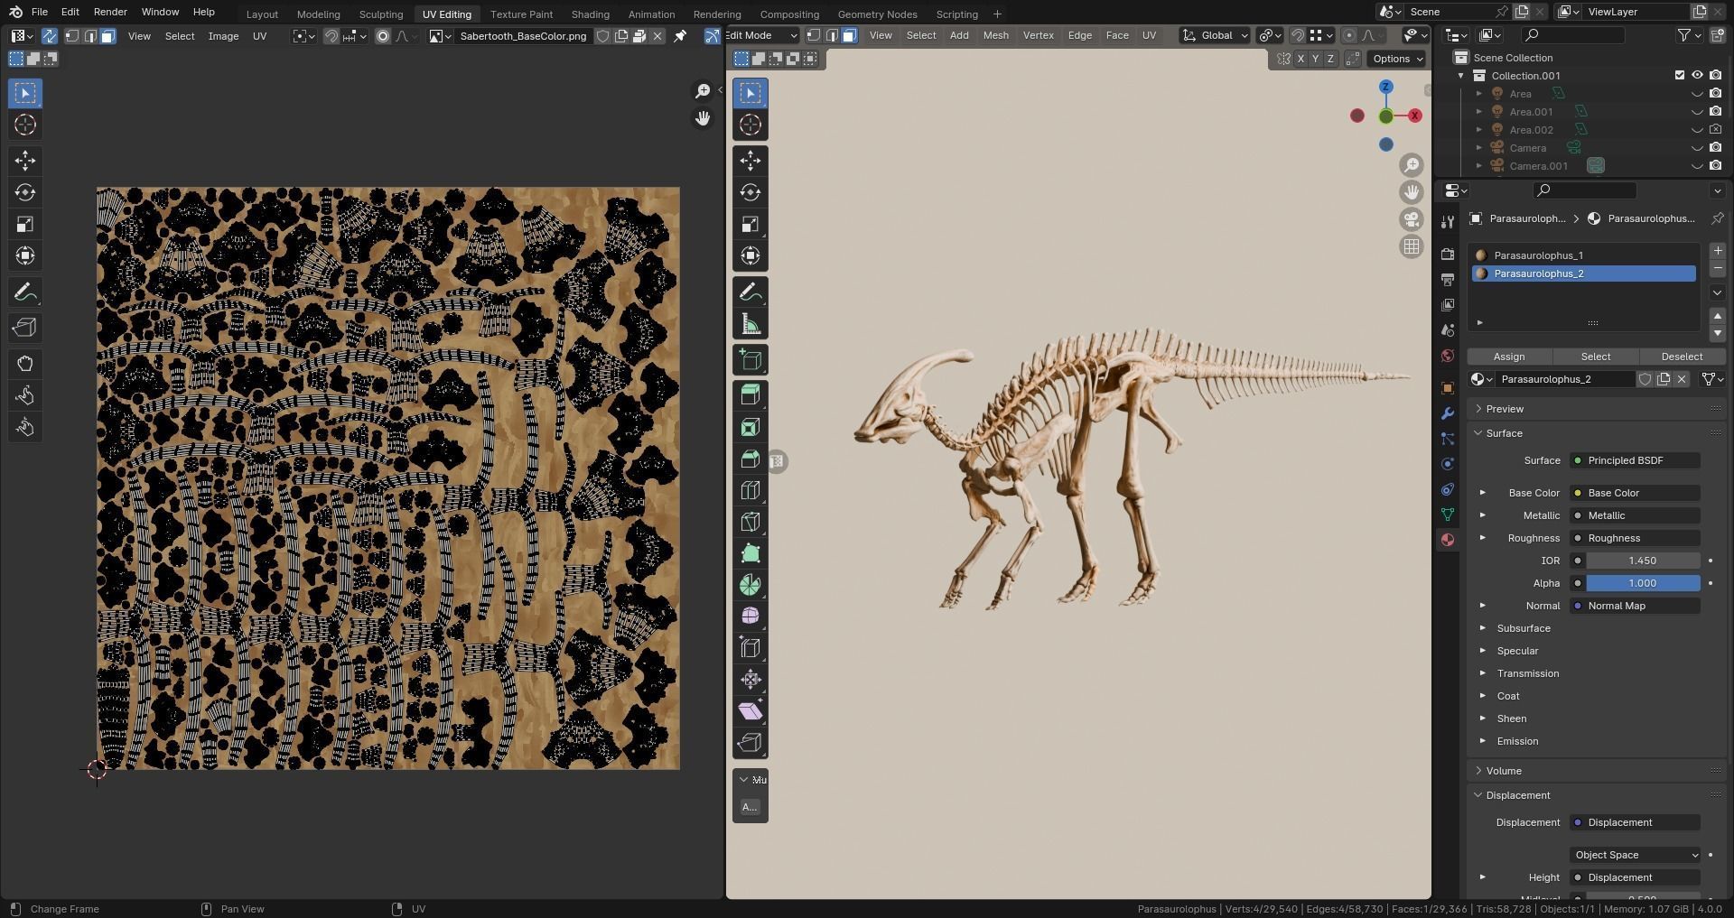Select the Extrude Region tool
The image size is (1734, 918).
pyautogui.click(x=750, y=395)
